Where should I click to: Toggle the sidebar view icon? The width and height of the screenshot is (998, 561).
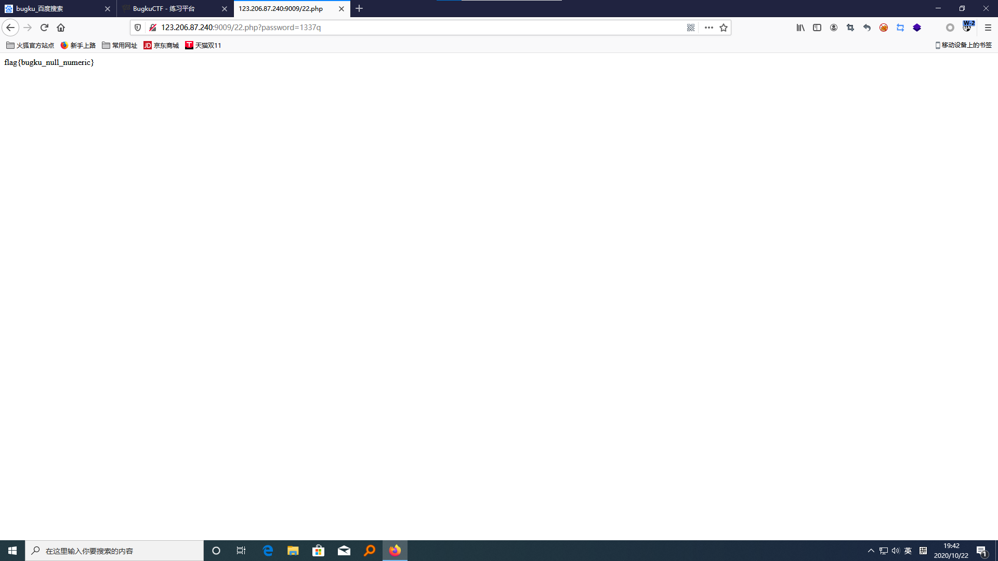[817, 28]
